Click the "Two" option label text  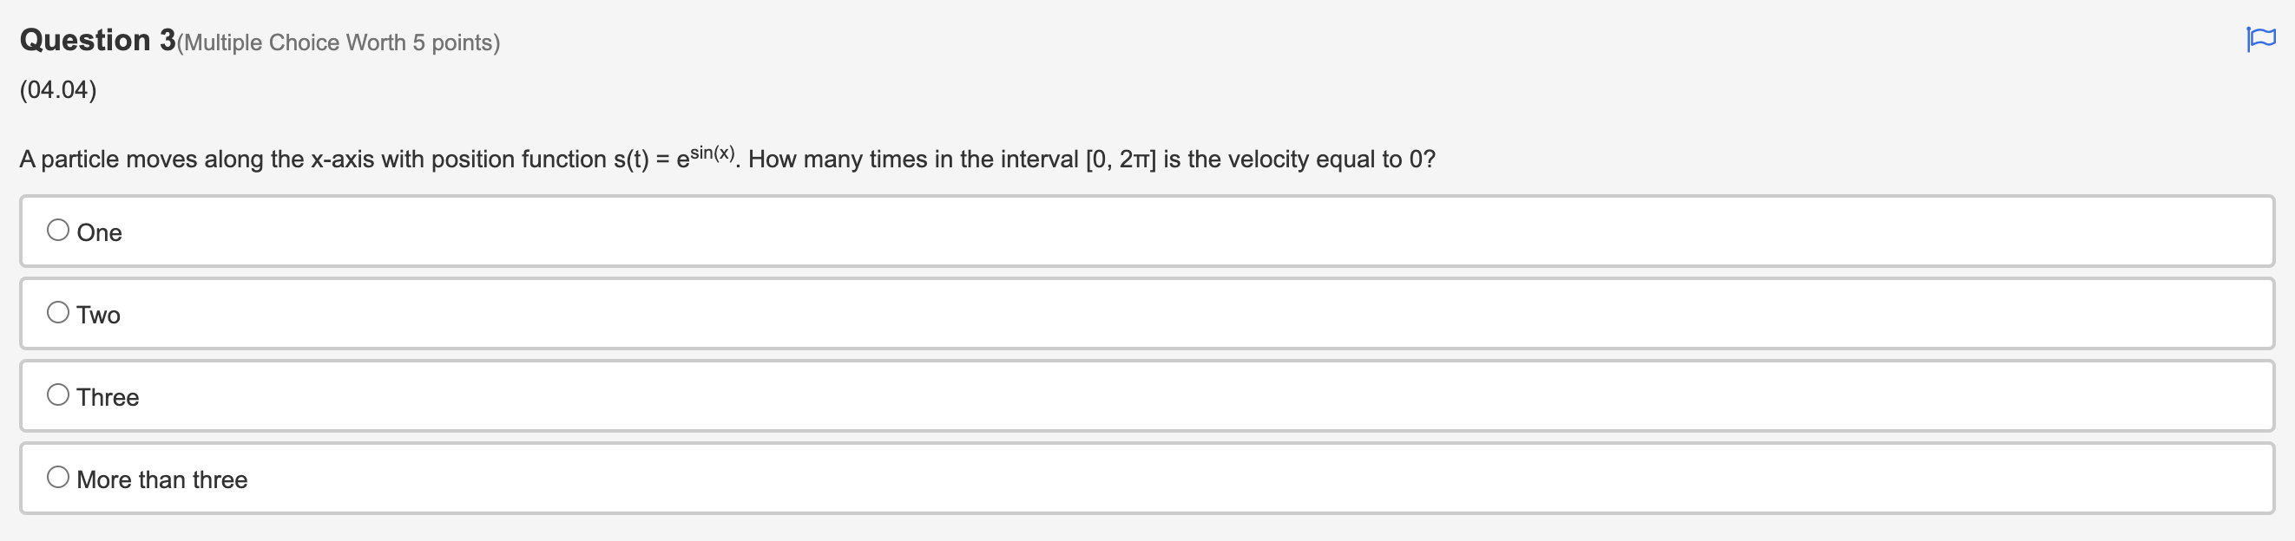pyautogui.click(x=98, y=314)
